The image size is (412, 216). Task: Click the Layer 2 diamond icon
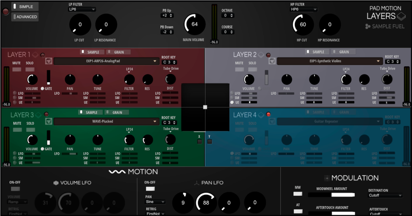tap(261, 55)
